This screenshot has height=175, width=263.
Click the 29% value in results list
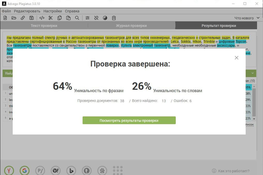[248, 100]
